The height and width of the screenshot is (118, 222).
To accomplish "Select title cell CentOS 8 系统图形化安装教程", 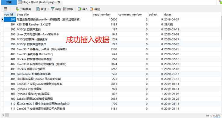I will [x=54, y=64].
